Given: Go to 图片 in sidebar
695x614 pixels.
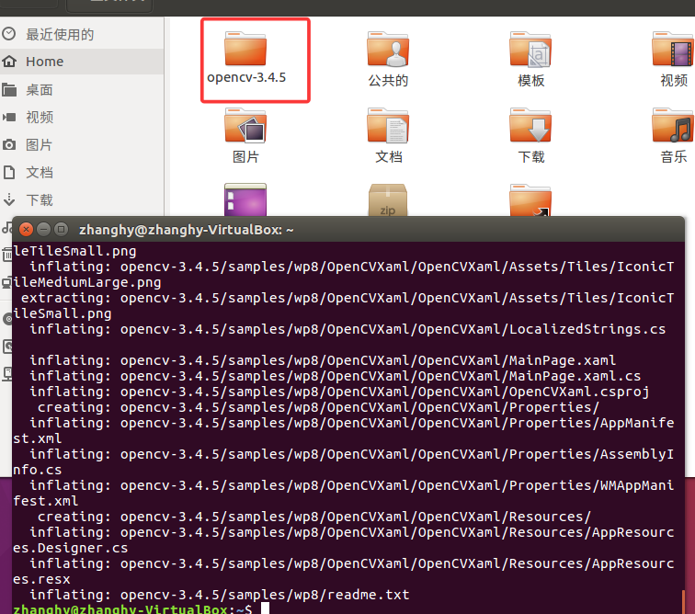Looking at the screenshot, I should tap(82, 145).
